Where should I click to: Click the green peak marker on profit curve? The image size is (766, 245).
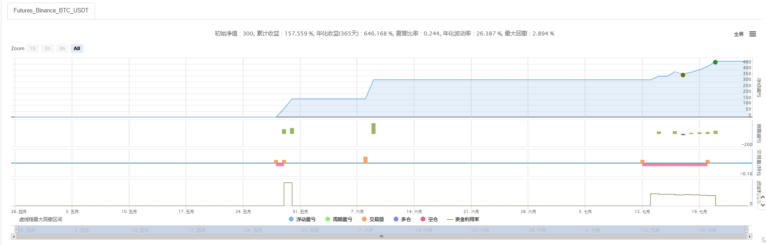click(x=715, y=62)
